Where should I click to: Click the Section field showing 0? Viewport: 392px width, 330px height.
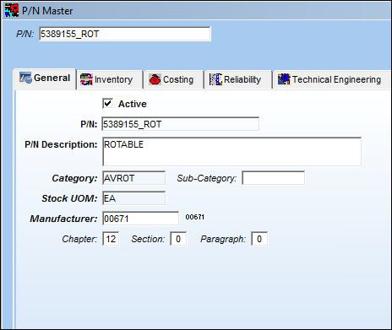click(178, 239)
